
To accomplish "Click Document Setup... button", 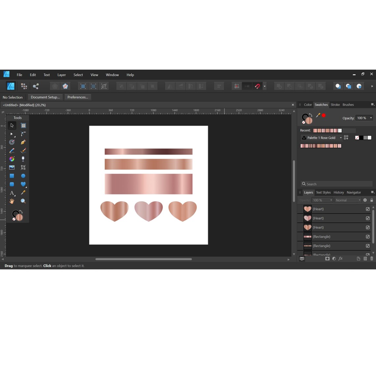I will tap(45, 97).
